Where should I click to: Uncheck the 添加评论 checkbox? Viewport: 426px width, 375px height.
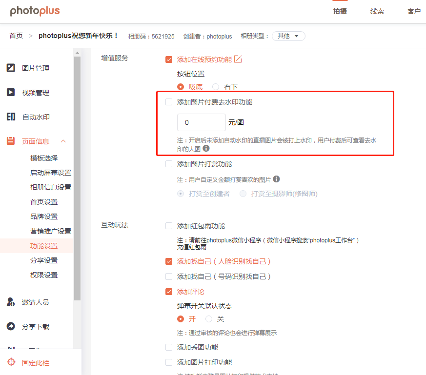point(169,292)
